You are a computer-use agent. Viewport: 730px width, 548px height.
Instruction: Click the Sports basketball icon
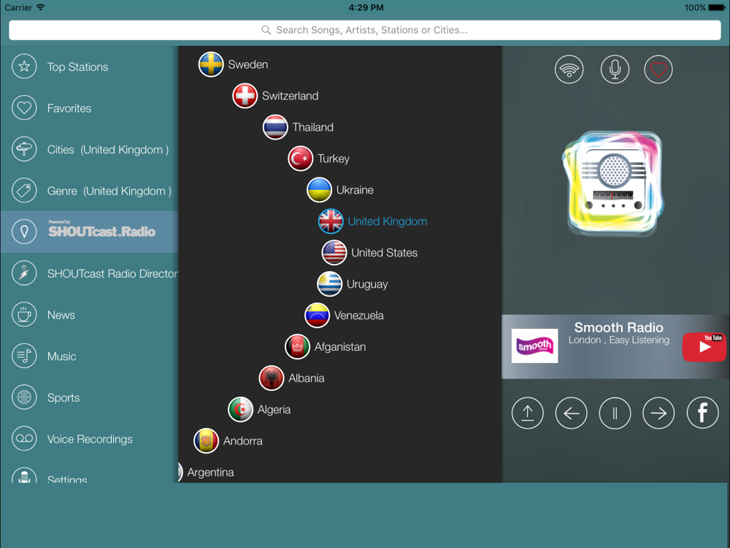coord(24,397)
